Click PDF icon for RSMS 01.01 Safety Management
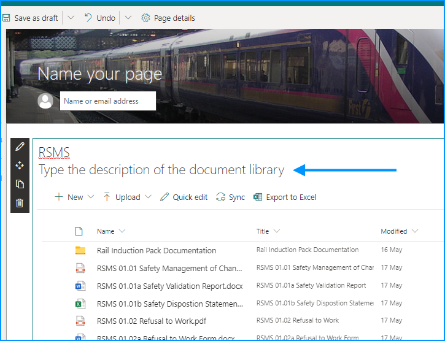This screenshot has height=341, width=445. click(80, 268)
